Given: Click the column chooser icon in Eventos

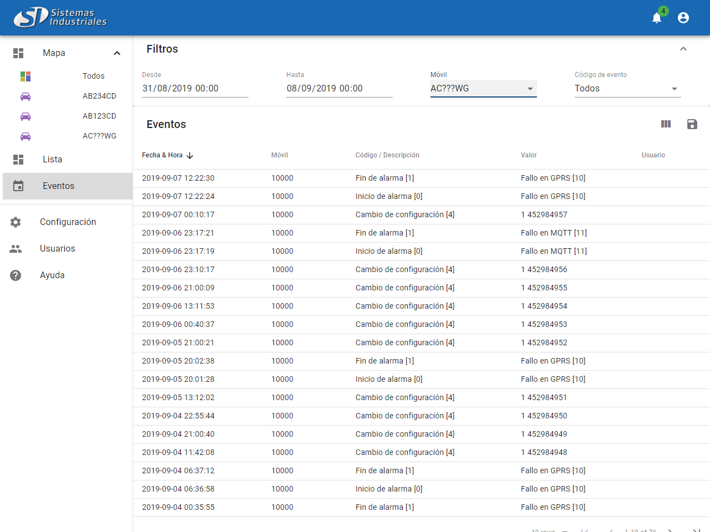Looking at the screenshot, I should click(666, 124).
